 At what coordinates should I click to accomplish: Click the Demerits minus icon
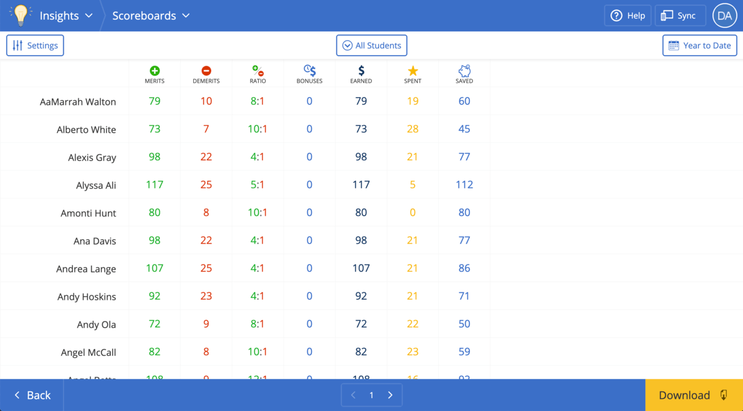coord(206,69)
